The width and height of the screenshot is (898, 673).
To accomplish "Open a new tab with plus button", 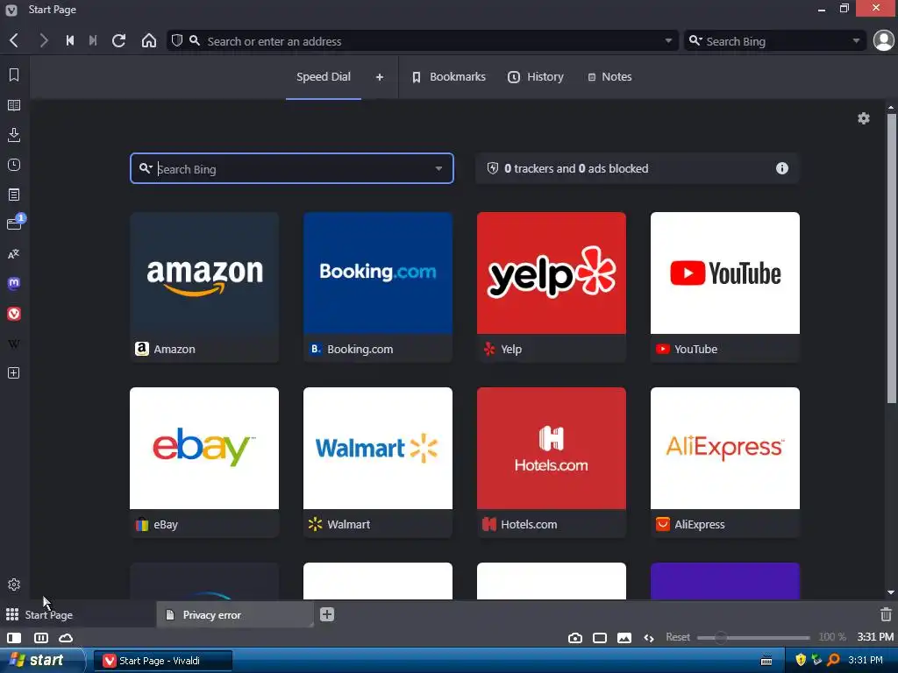I will click(327, 614).
